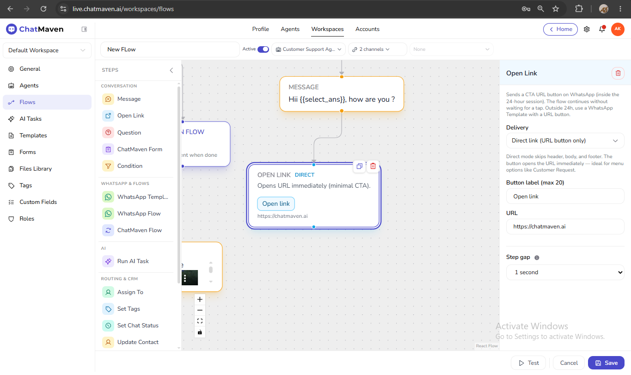Click the Open link button in node
631x375 pixels.
(276, 203)
